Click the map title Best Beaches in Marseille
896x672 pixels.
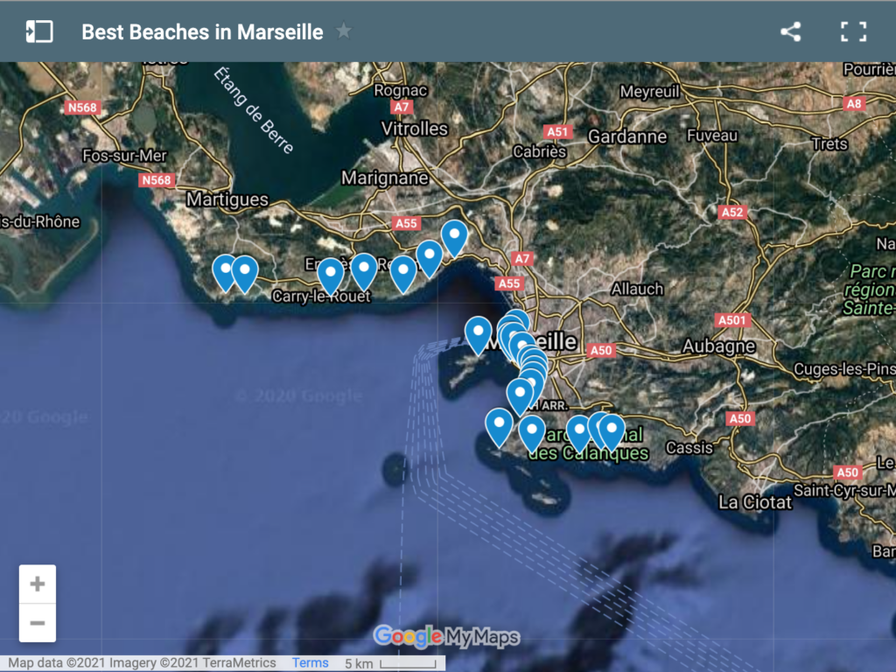[x=202, y=32]
